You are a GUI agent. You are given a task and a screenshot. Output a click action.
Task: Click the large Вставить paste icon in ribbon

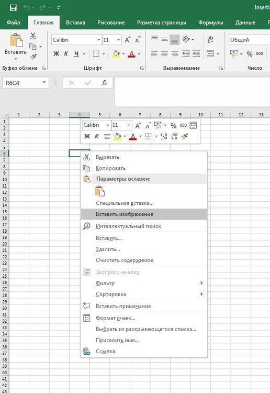click(16, 40)
